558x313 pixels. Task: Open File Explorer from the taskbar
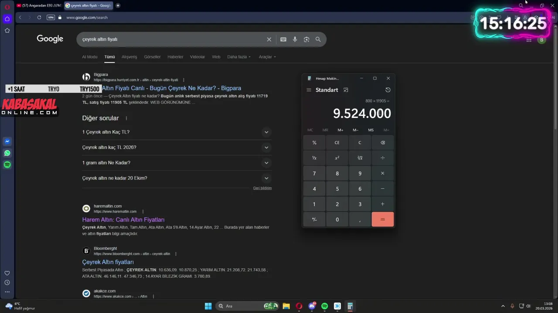(x=286, y=306)
